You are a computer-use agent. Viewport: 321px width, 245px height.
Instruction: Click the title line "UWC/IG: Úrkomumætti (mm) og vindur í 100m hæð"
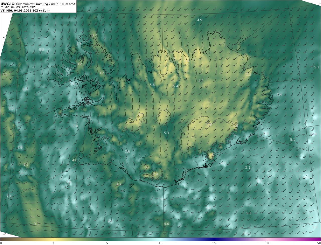(38, 4)
